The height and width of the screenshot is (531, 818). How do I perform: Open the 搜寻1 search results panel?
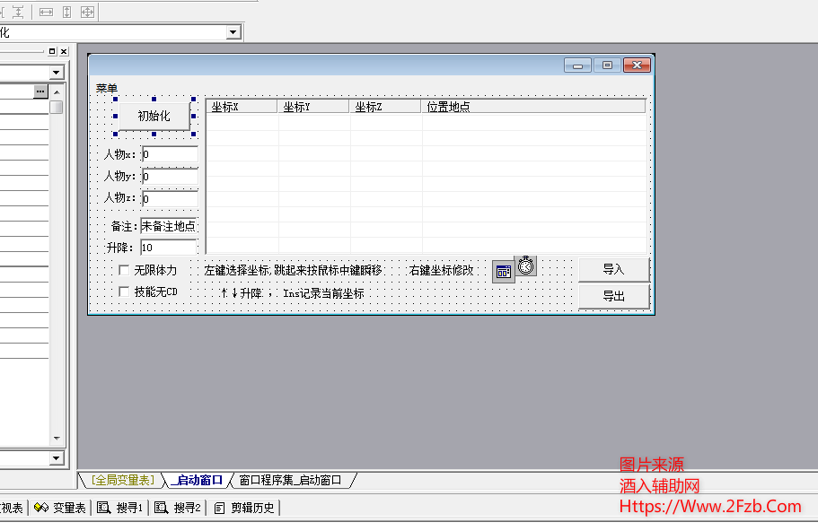point(120,508)
